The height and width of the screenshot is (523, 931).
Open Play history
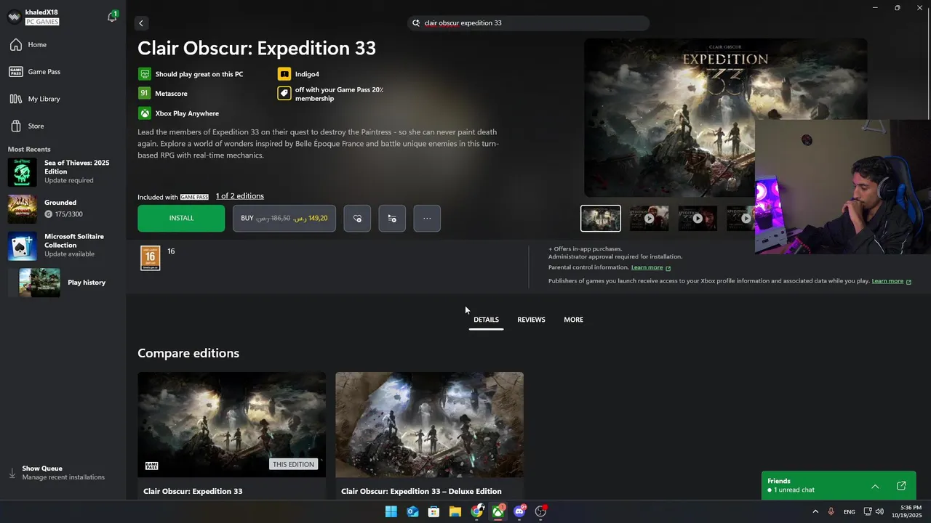pos(63,283)
